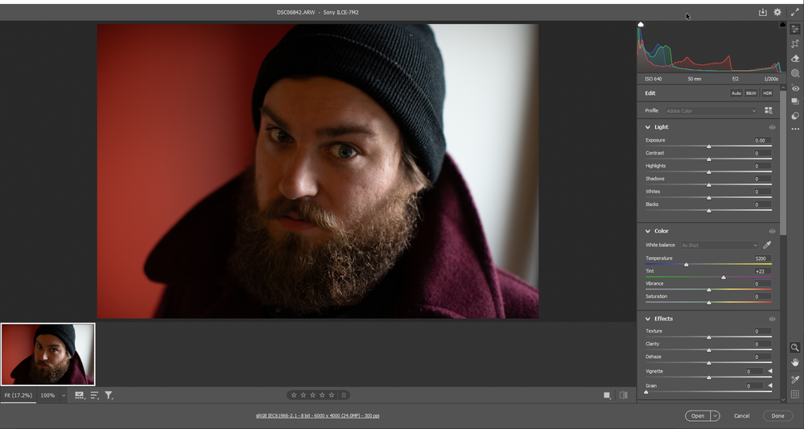Click the Auto adjustment button
This screenshot has width=804, height=429.
tap(736, 93)
